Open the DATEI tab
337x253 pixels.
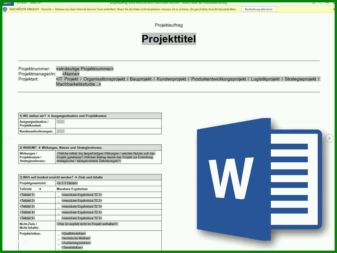[7, 3]
